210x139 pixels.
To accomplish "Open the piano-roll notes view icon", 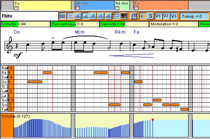I will (x=70, y=16).
